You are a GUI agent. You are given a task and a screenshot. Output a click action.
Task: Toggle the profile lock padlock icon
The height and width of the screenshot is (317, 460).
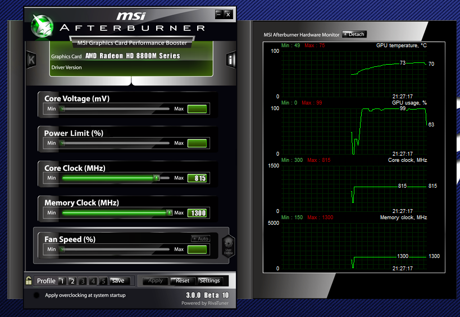(x=29, y=280)
